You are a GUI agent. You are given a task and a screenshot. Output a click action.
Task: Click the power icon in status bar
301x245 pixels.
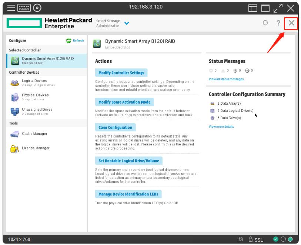tap(290, 239)
